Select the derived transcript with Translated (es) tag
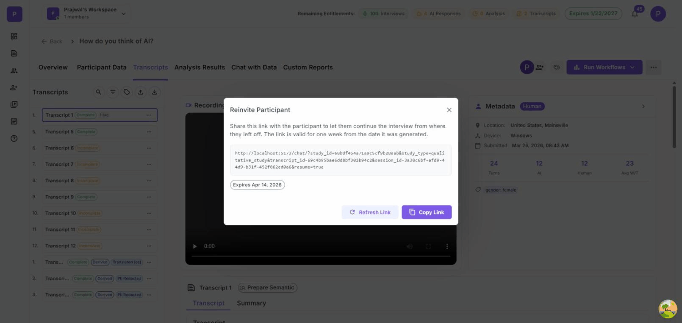Viewport: 682px width, 323px height. 100,262
